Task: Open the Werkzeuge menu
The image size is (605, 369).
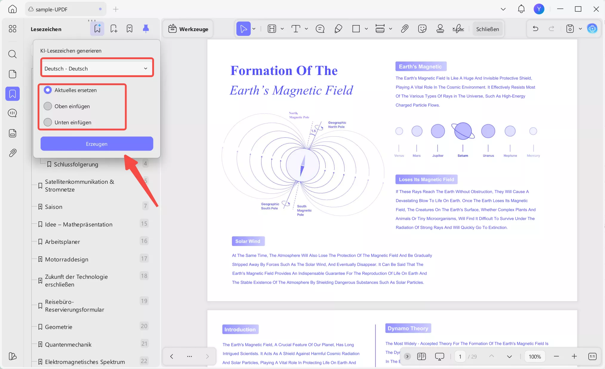Action: coord(188,29)
